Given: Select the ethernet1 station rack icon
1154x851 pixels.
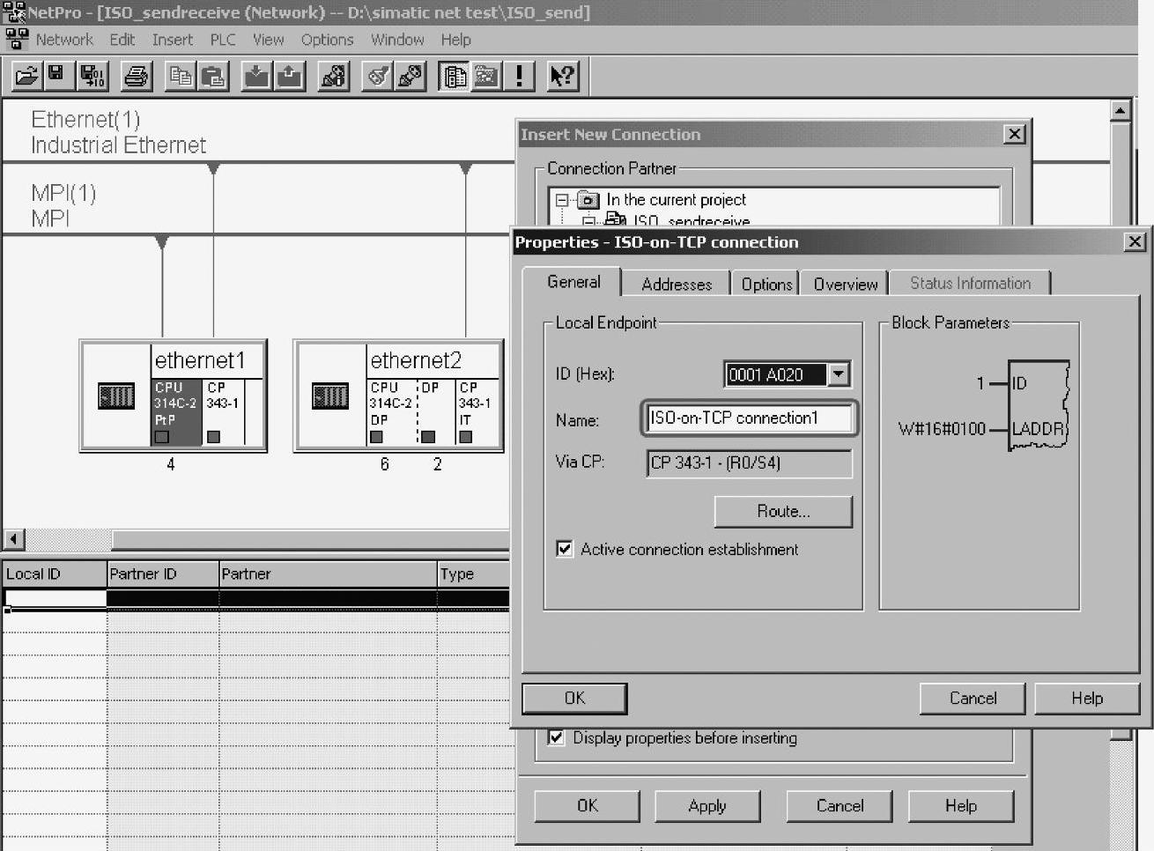Looking at the screenshot, I should pyautogui.click(x=116, y=396).
